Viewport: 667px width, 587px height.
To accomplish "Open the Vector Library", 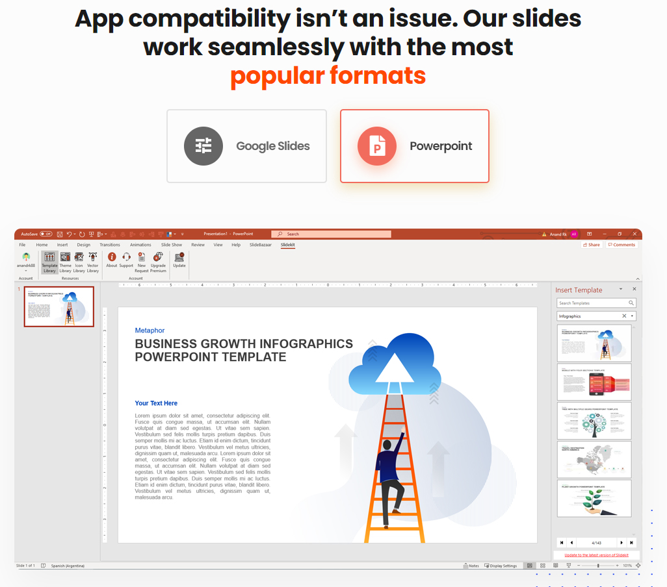I will 93,262.
